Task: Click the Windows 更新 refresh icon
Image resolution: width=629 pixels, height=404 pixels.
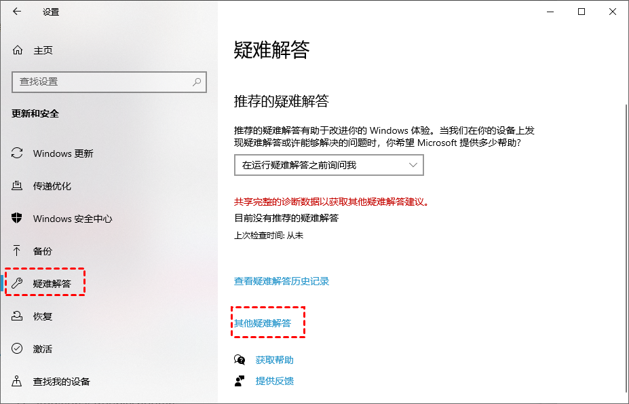Action: (x=17, y=153)
